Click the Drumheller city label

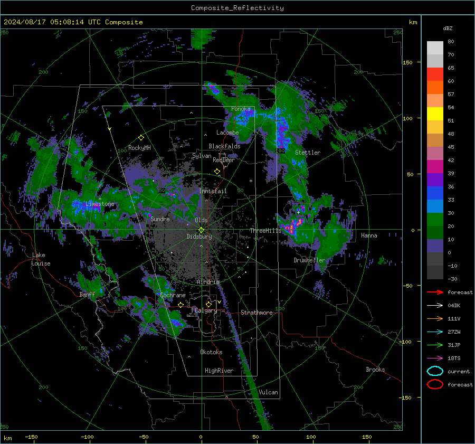click(x=309, y=260)
